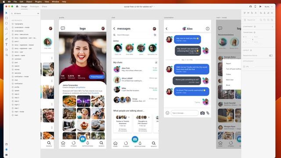Toggle the Responsive Resize switch
Image resolution: width=281 pixels, height=158 pixels.
[x=271, y=56]
